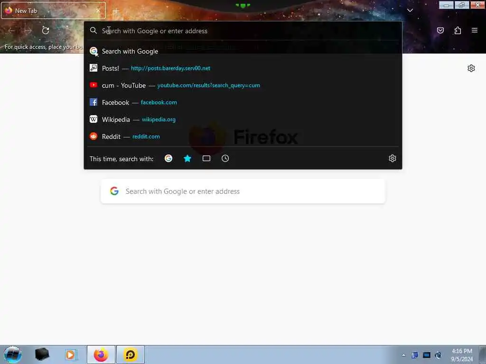Open a new tab with plus button
The width and height of the screenshot is (486, 364).
pyautogui.click(x=116, y=11)
